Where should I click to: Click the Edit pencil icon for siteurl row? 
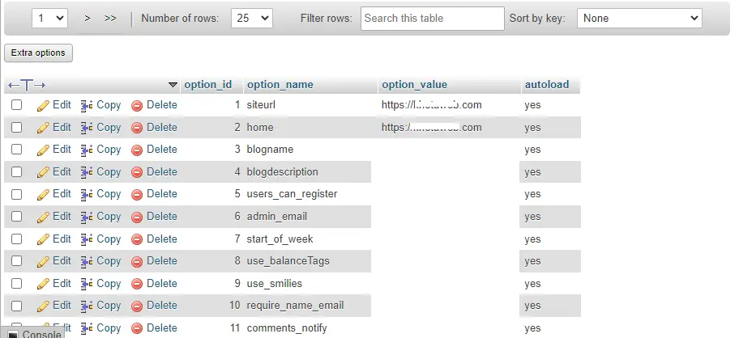44,105
